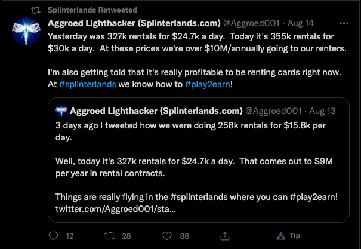This screenshot has width=361, height=249.
Task: Click the Tip label text
Action: 295,236
